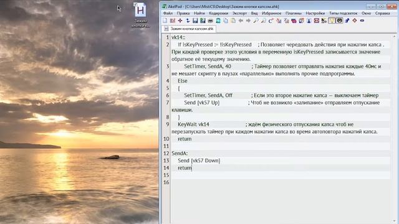
Task: Click the return on line 10
Action: [185, 139]
